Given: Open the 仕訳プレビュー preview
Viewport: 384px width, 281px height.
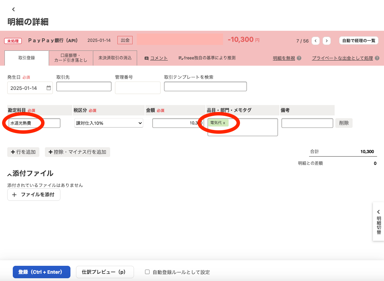Looking at the screenshot, I should pos(105,272).
